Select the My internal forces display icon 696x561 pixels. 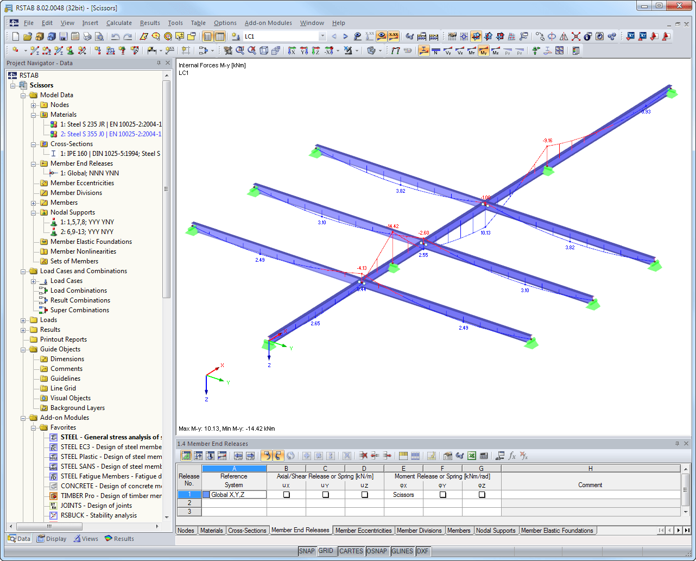(x=484, y=51)
